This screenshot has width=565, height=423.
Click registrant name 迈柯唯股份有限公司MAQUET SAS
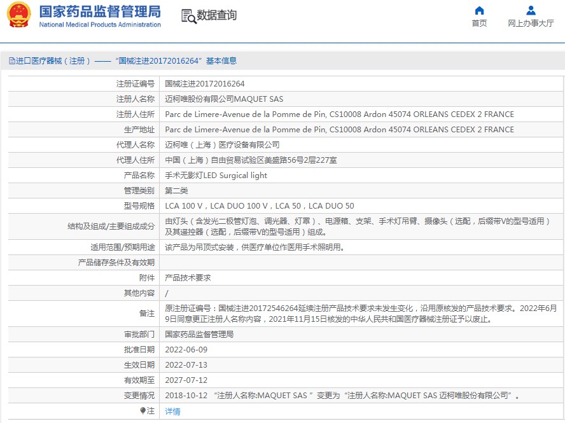(224, 99)
